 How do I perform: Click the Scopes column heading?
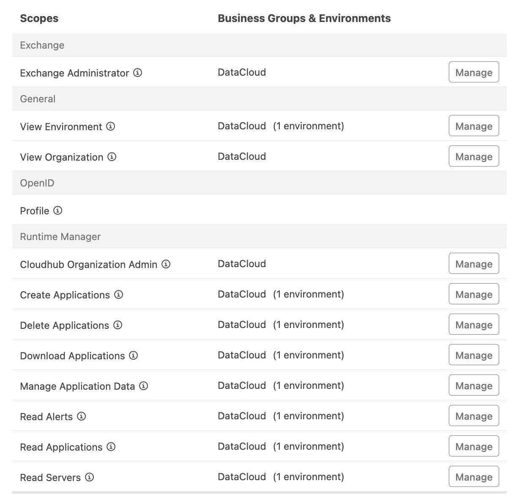click(39, 18)
